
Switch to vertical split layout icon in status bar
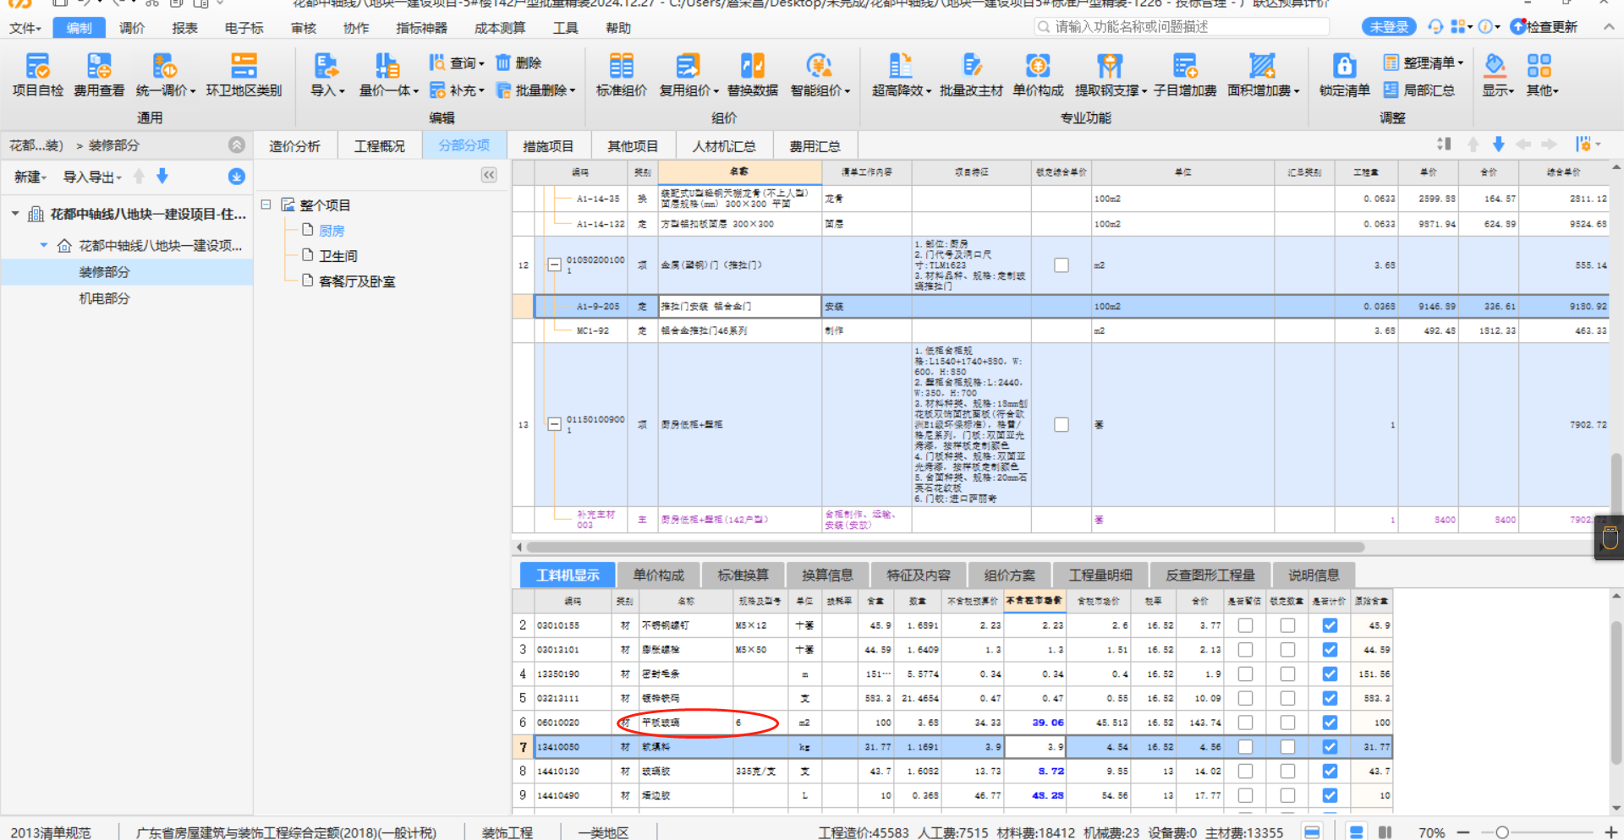tap(1385, 832)
